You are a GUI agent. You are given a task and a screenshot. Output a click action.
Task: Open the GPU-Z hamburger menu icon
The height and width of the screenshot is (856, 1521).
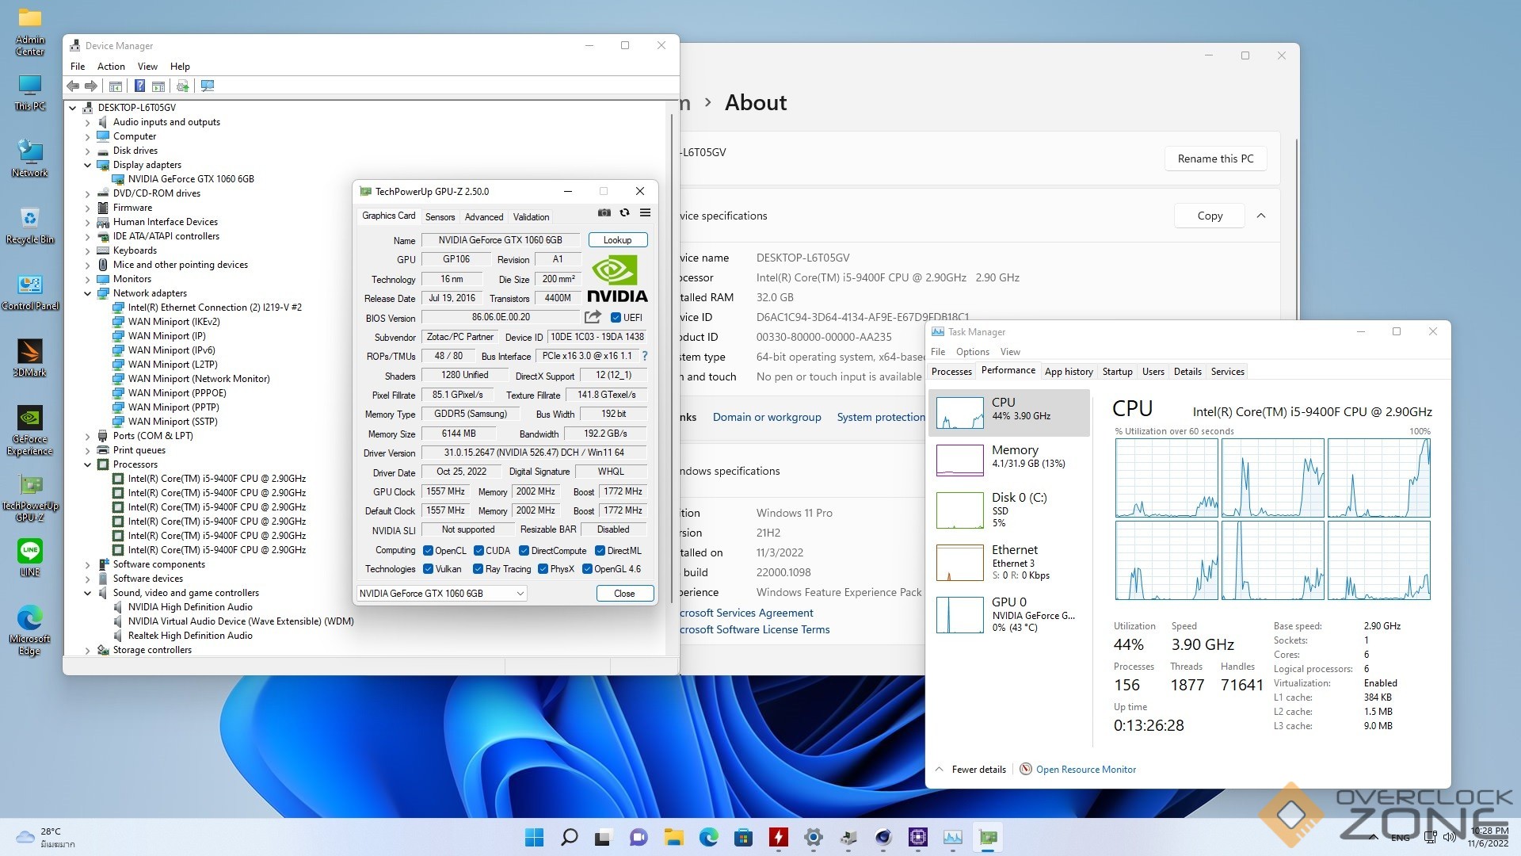coord(645,212)
